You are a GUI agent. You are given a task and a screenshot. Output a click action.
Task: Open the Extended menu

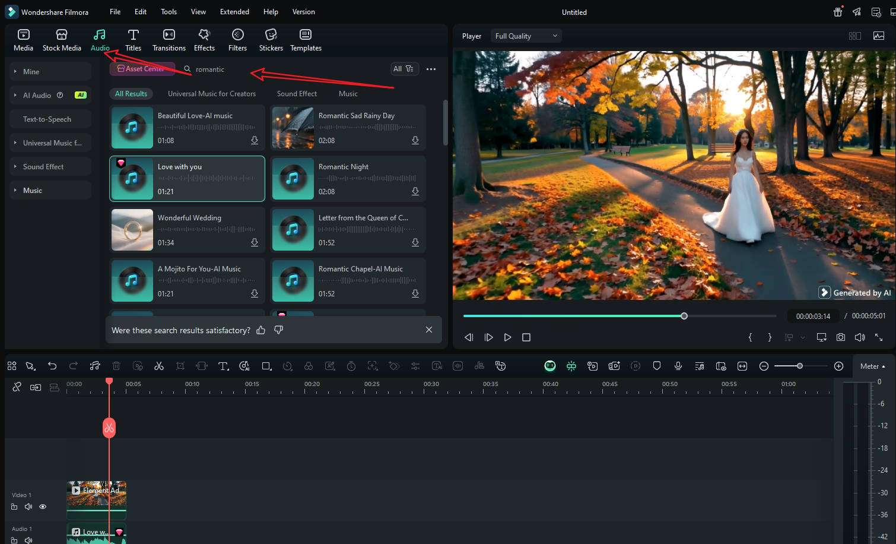point(234,12)
